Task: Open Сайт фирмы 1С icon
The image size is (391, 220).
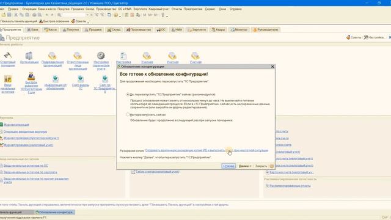Action: pyautogui.click(x=81, y=79)
